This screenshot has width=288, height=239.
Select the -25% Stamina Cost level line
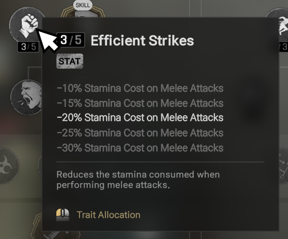[x=140, y=133]
